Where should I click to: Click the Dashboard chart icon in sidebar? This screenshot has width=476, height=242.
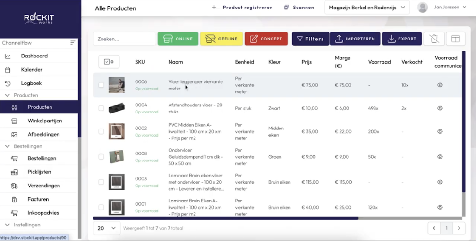click(x=8, y=56)
